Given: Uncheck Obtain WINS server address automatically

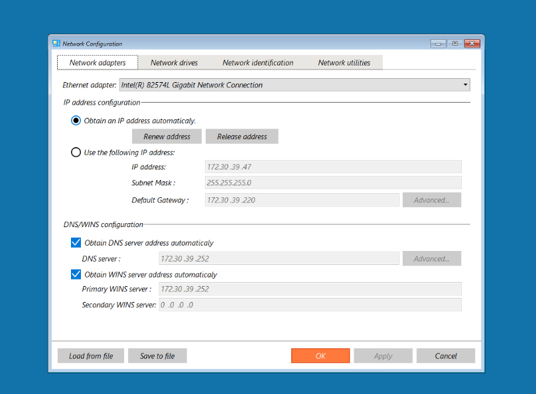Looking at the screenshot, I should [76, 274].
